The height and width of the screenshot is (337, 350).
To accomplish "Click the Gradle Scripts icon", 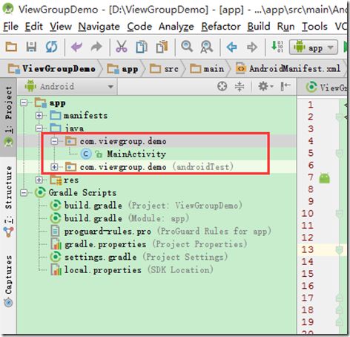I will 40,192.
